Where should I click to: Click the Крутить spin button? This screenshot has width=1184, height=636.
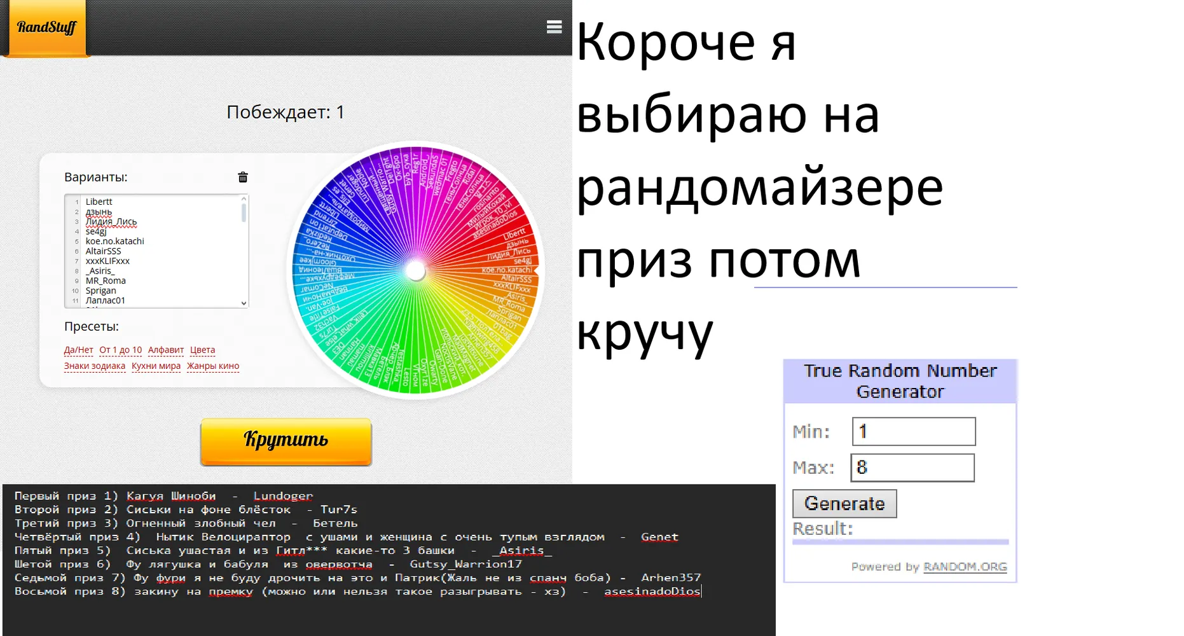point(286,441)
